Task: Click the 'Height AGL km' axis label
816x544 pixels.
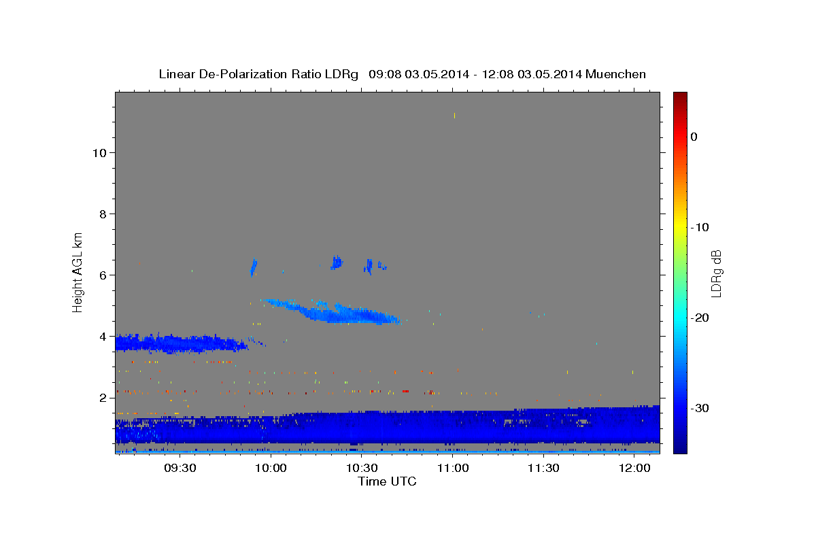Action: tap(78, 272)
